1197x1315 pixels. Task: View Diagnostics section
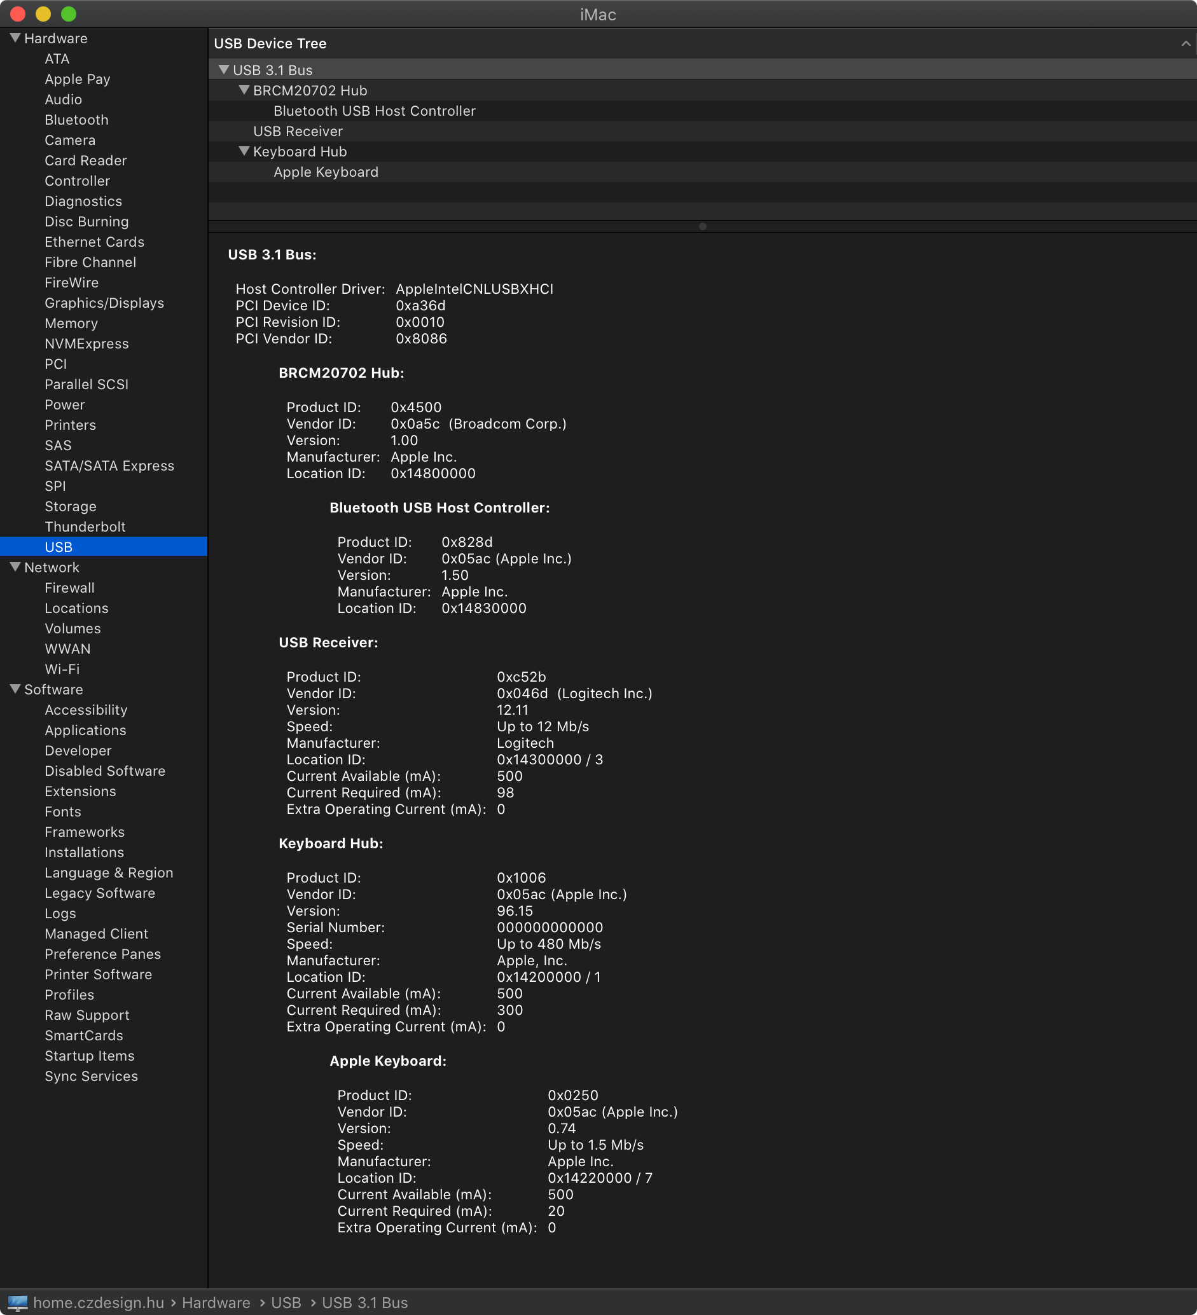[x=83, y=201]
